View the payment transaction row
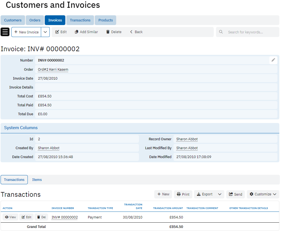 pyautogui.click(x=11, y=217)
